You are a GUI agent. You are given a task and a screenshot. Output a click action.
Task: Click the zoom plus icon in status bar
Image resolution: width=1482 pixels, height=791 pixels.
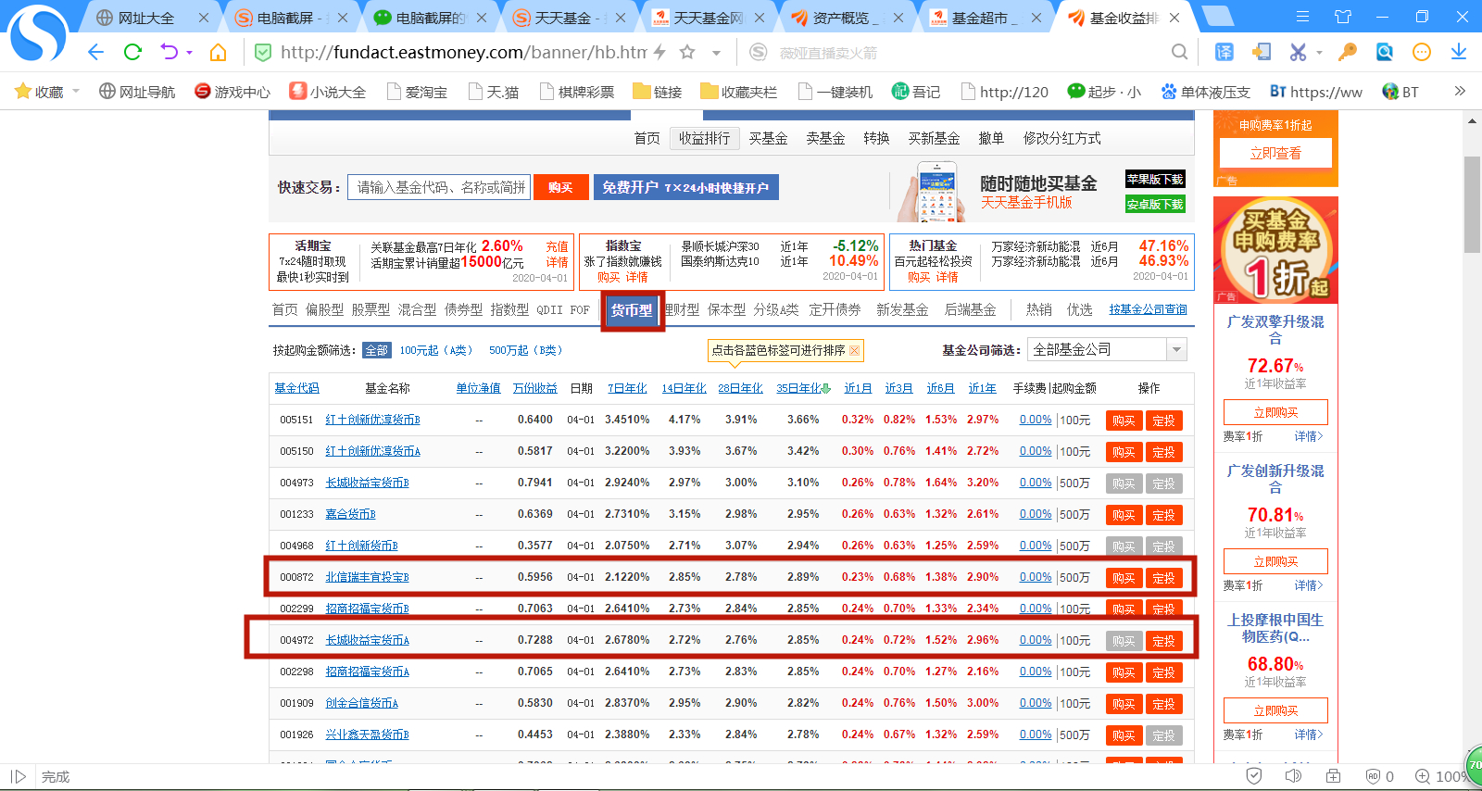pyautogui.click(x=1422, y=776)
